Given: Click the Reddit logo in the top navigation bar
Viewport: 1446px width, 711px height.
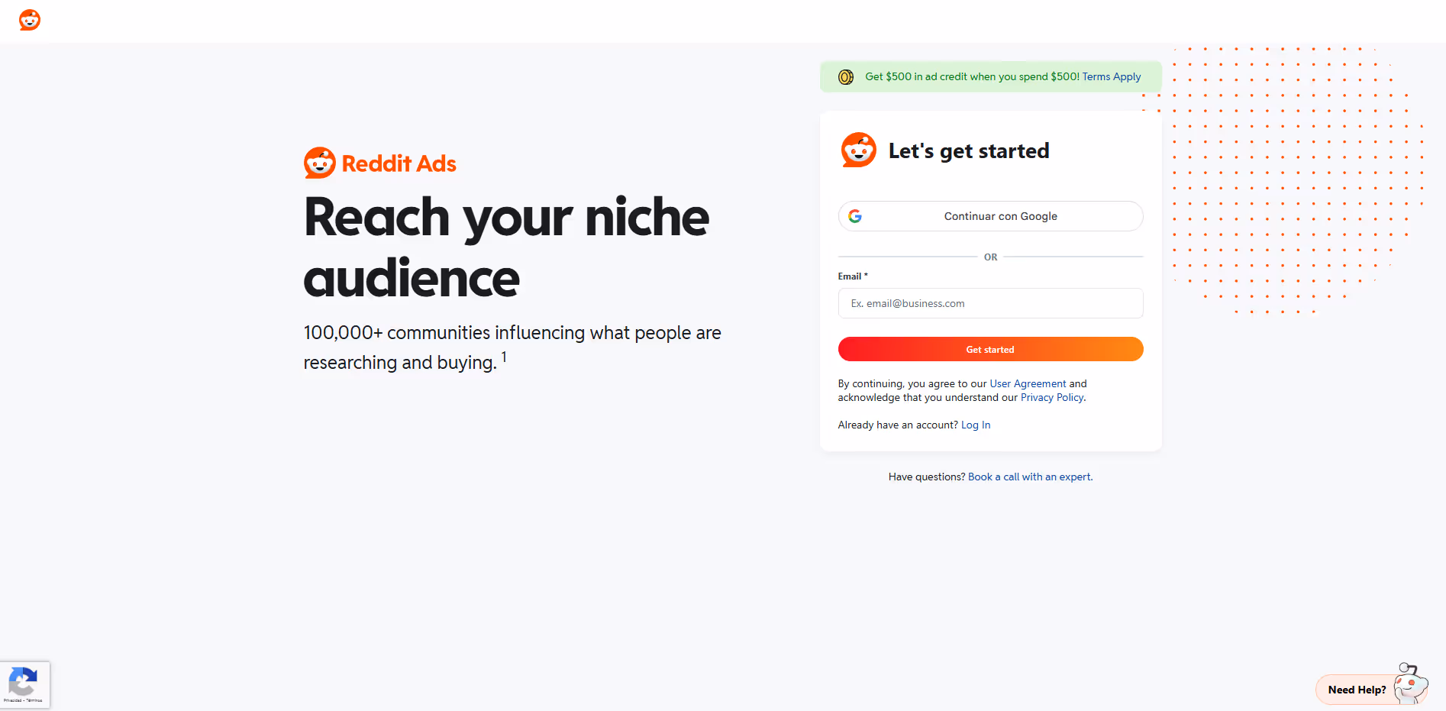Looking at the screenshot, I should click(x=29, y=20).
